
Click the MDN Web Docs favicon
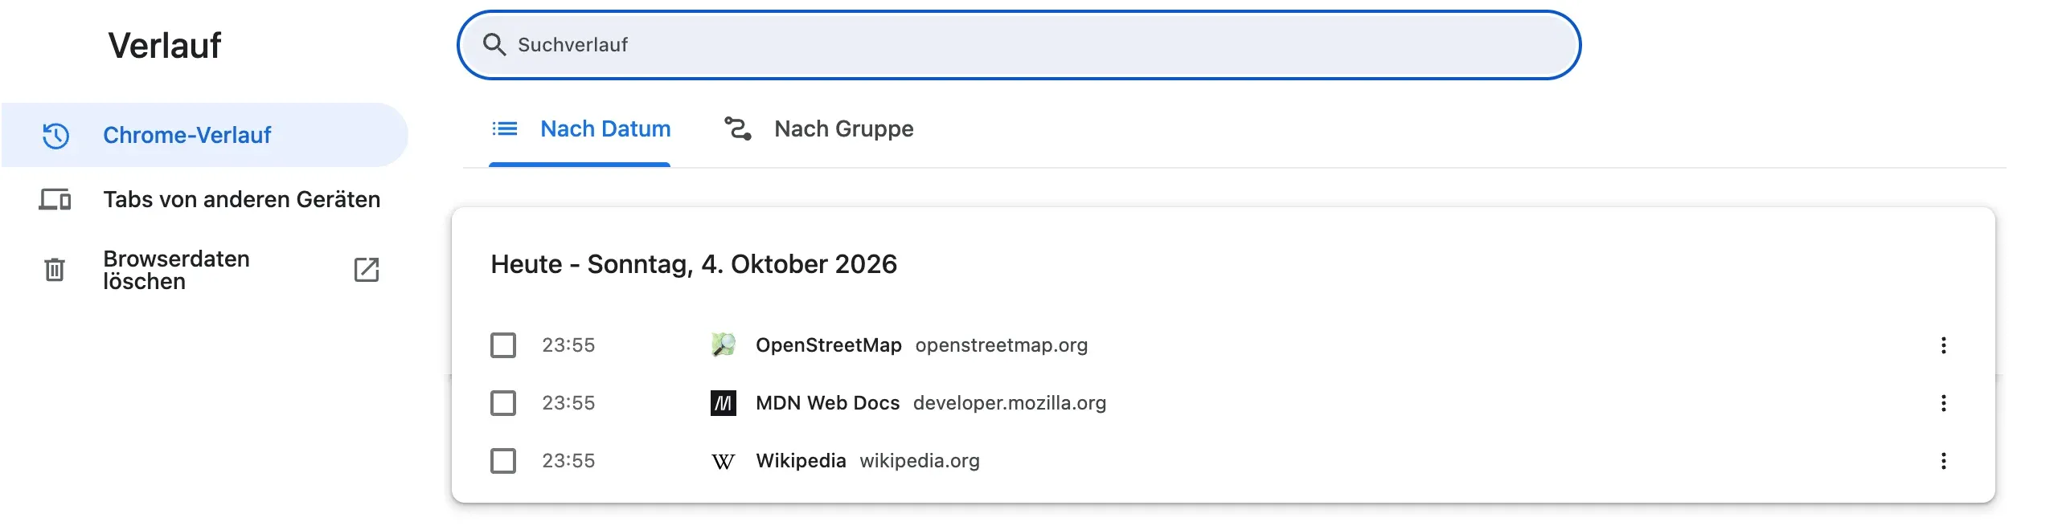coord(724,403)
